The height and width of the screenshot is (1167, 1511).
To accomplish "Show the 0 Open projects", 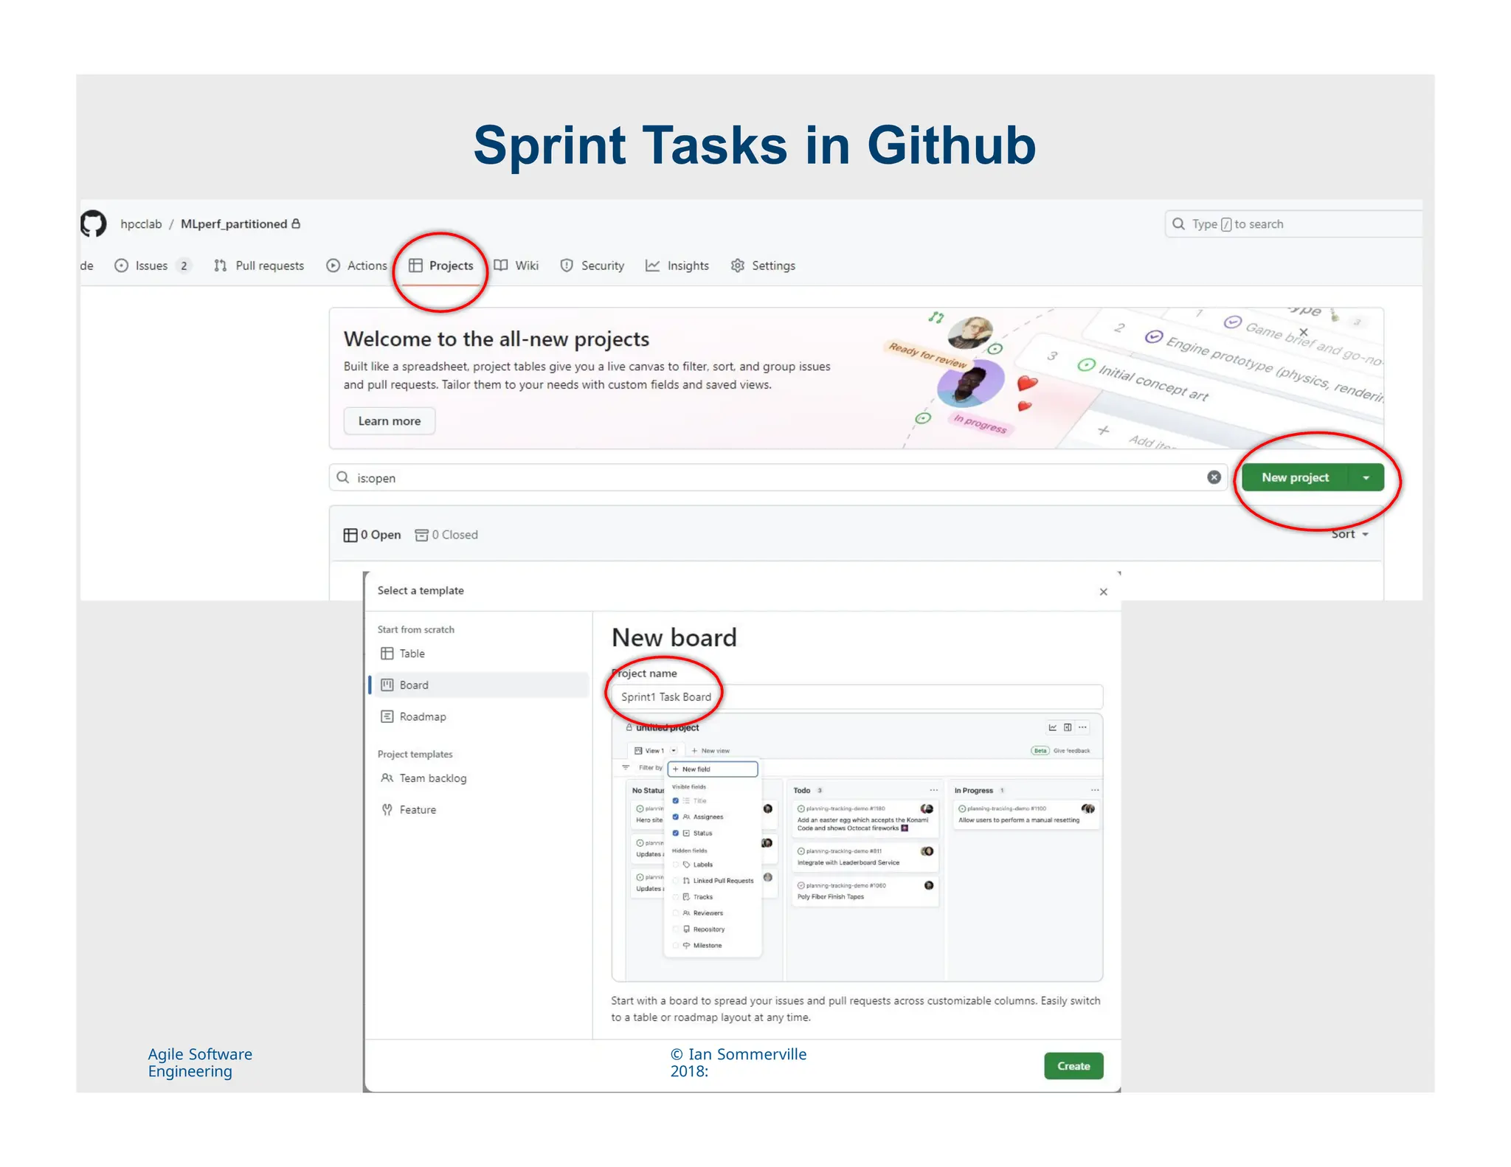I will [373, 535].
